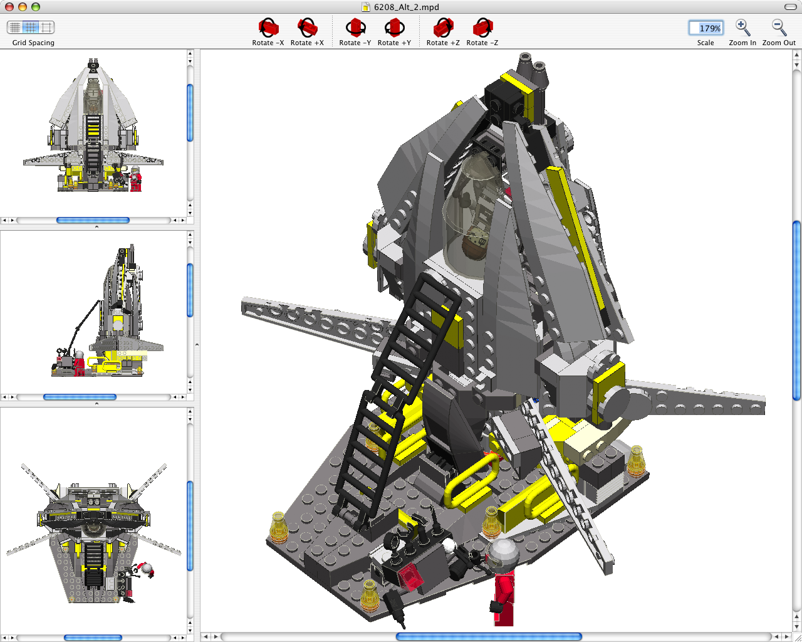This screenshot has width=802, height=642.
Task: Collapse the middle view pane using the split chevron
Action: (x=96, y=404)
